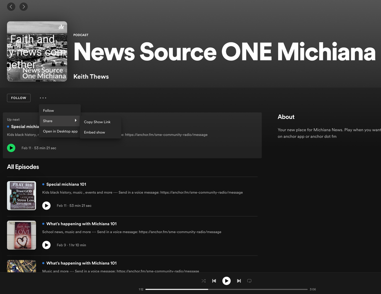The image size is (381, 294).
Task: Click the previous track icon
Action: [x=214, y=281]
